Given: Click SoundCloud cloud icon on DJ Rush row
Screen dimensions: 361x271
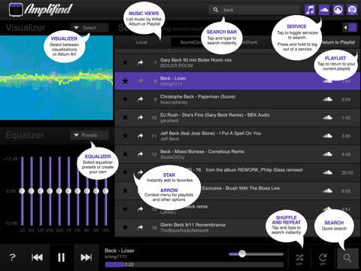Looking at the screenshot, I should [x=327, y=117].
